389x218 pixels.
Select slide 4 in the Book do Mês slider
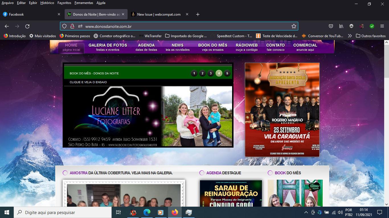[x=219, y=73]
